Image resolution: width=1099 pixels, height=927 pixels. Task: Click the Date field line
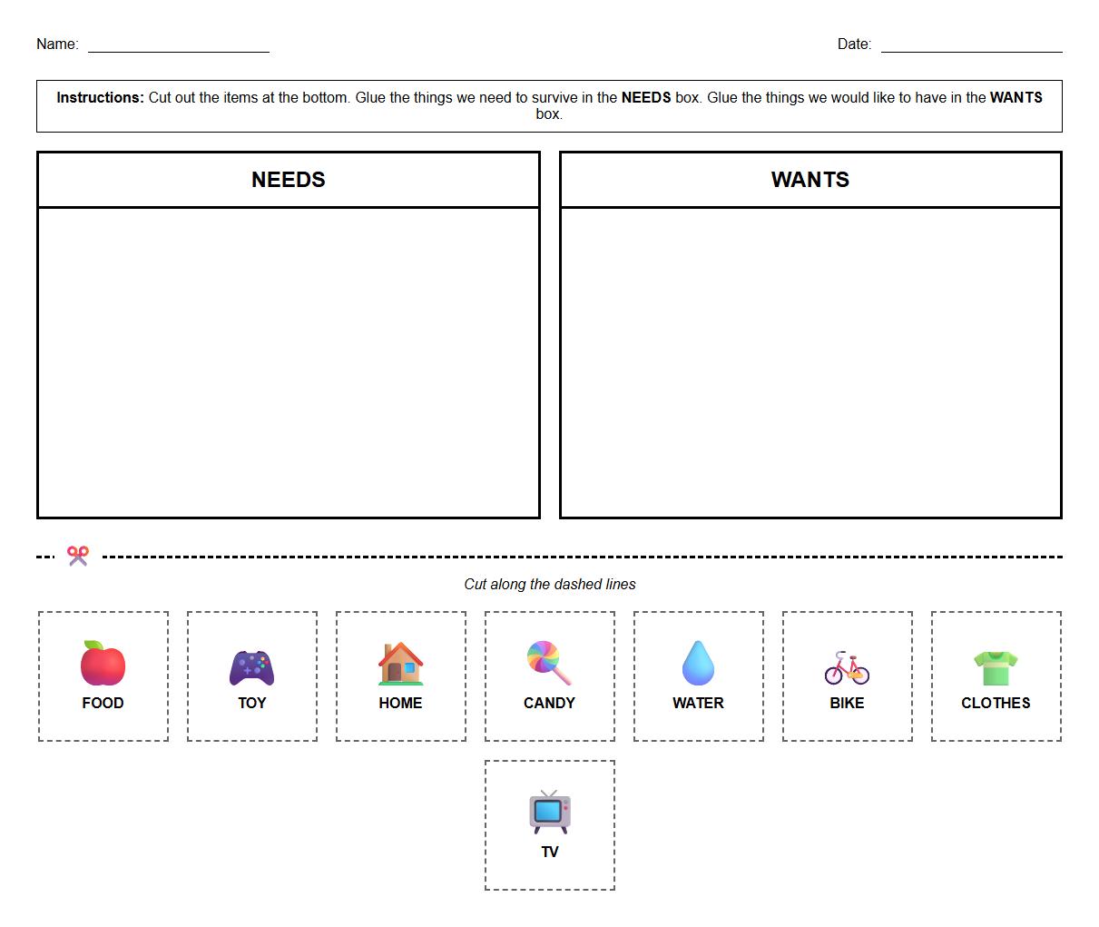(x=971, y=51)
